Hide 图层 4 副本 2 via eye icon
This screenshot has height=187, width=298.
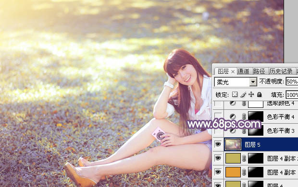coord(218,158)
